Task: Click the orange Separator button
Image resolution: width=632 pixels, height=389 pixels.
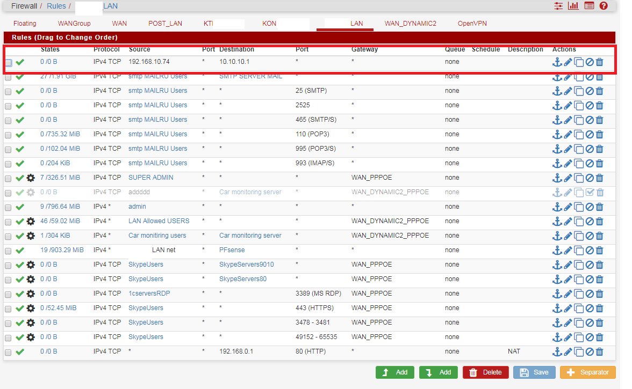Action: pyautogui.click(x=587, y=372)
